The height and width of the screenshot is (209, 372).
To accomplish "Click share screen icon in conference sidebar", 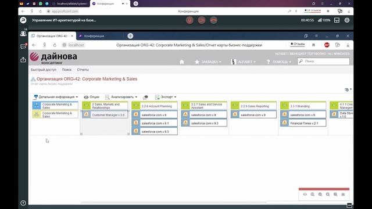I will pos(23,59).
